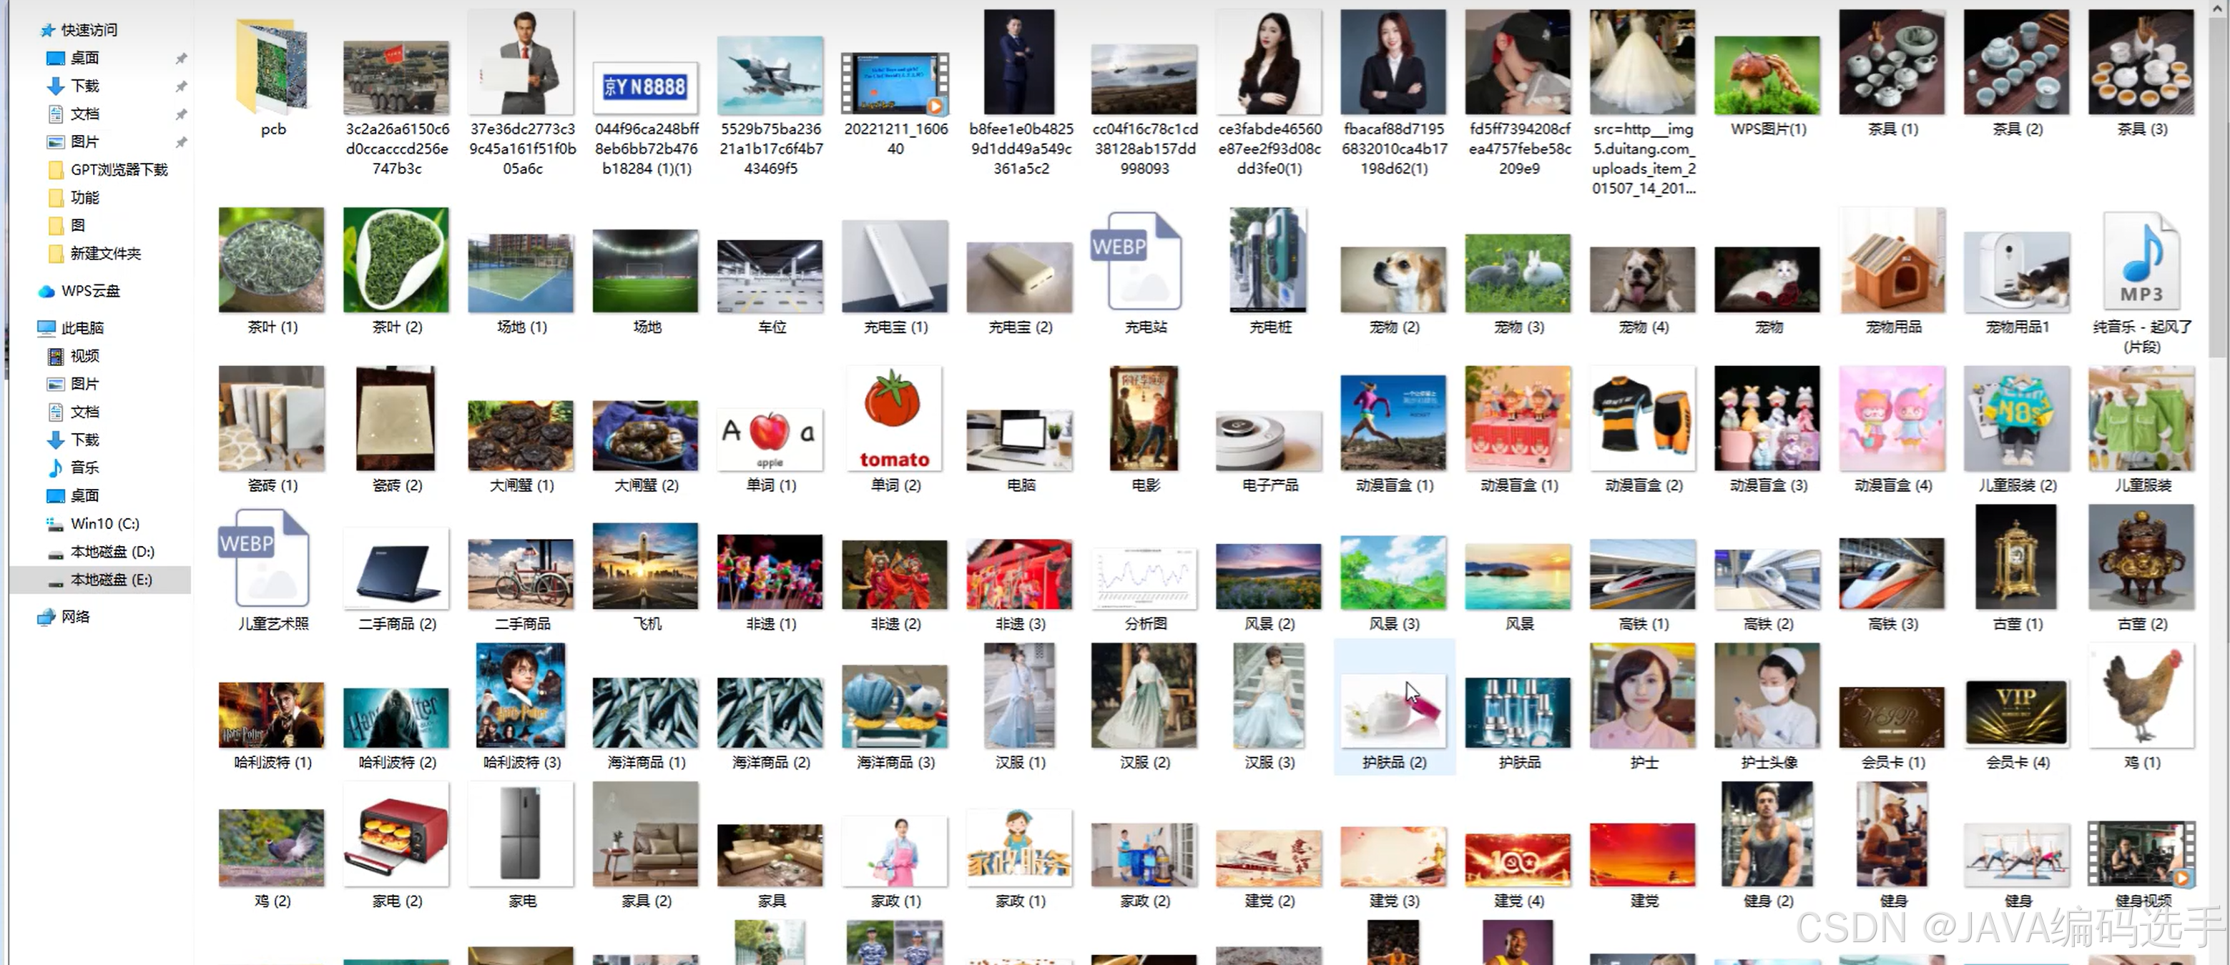The height and width of the screenshot is (965, 2230).
Task: Click the file name 茶具 (3)
Action: pyautogui.click(x=2143, y=129)
